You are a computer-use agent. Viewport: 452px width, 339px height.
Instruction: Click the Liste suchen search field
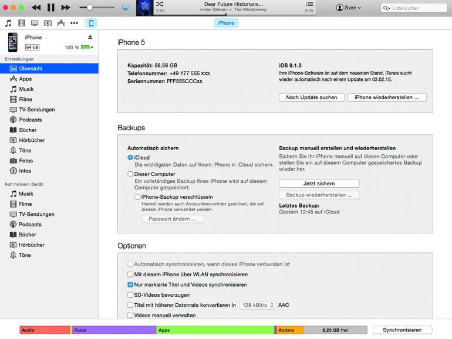click(x=414, y=8)
